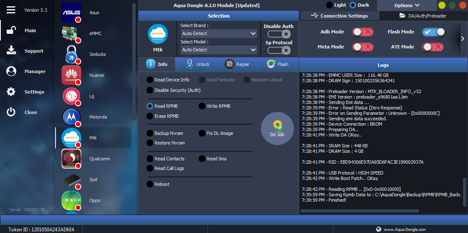
Task: Click the Logs horizontal scrollbar
Action: (x=359, y=211)
